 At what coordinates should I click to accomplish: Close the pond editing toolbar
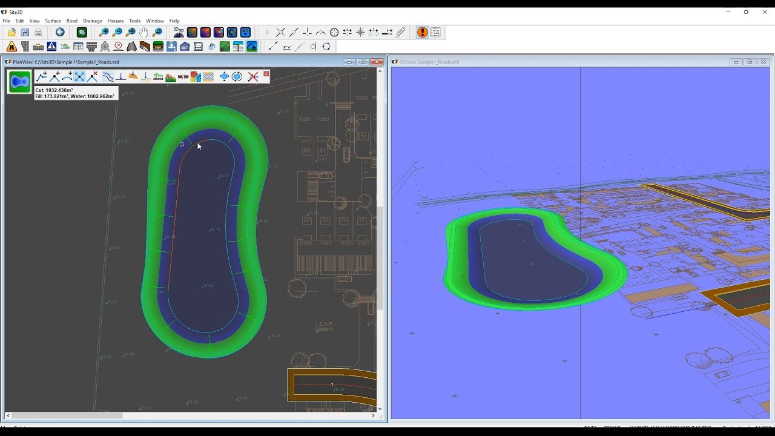(266, 74)
